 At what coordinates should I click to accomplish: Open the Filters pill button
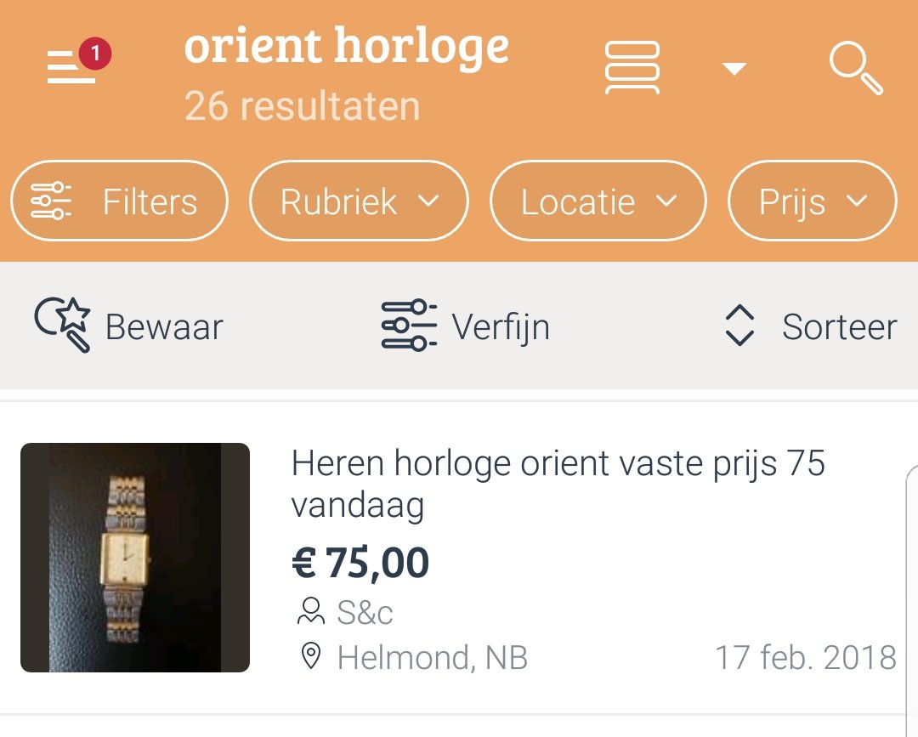[x=120, y=201]
